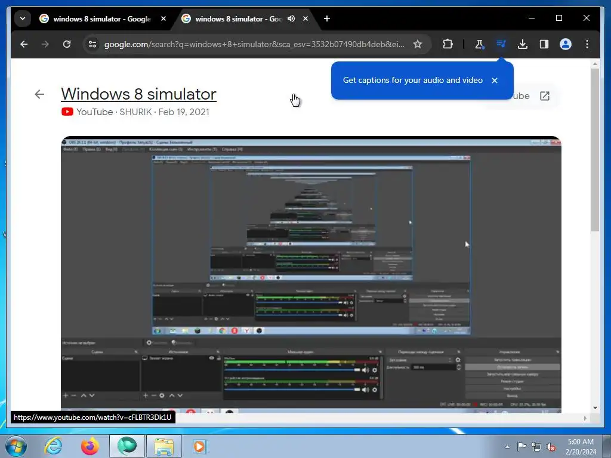Click the muted volume tray icon
This screenshot has width=611, height=458.
pyautogui.click(x=551, y=447)
